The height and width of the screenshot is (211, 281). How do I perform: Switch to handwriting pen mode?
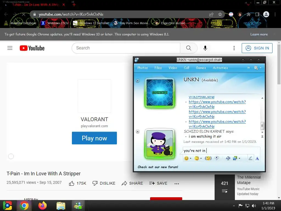250,158
